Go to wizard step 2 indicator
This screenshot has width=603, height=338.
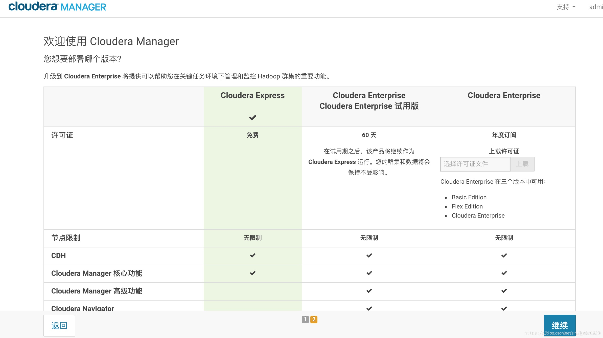(314, 320)
